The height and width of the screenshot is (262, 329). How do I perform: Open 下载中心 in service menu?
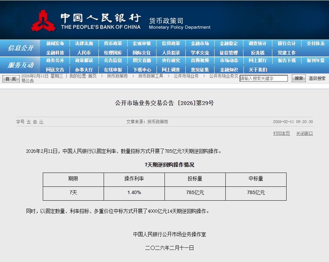pyautogui.click(x=142, y=70)
